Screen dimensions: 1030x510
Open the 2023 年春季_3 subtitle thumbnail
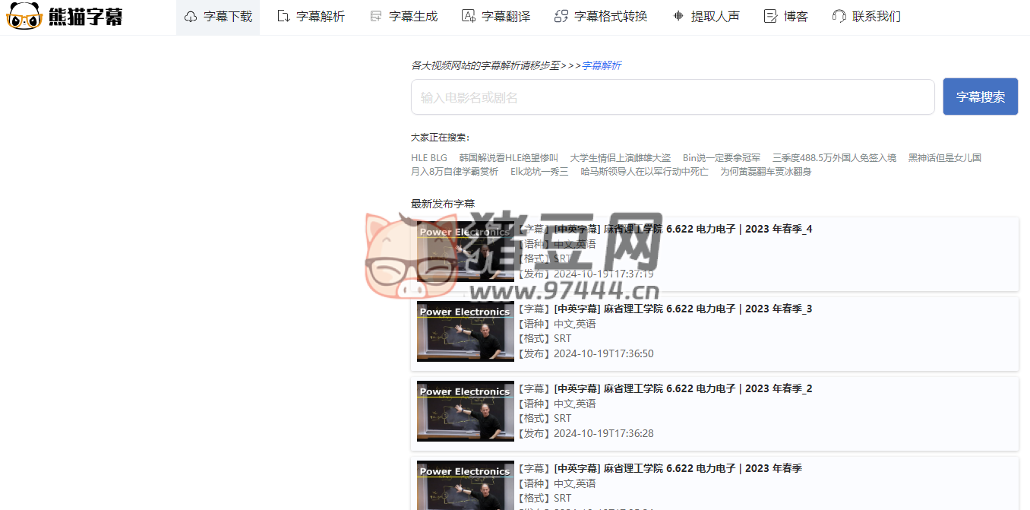(x=465, y=331)
